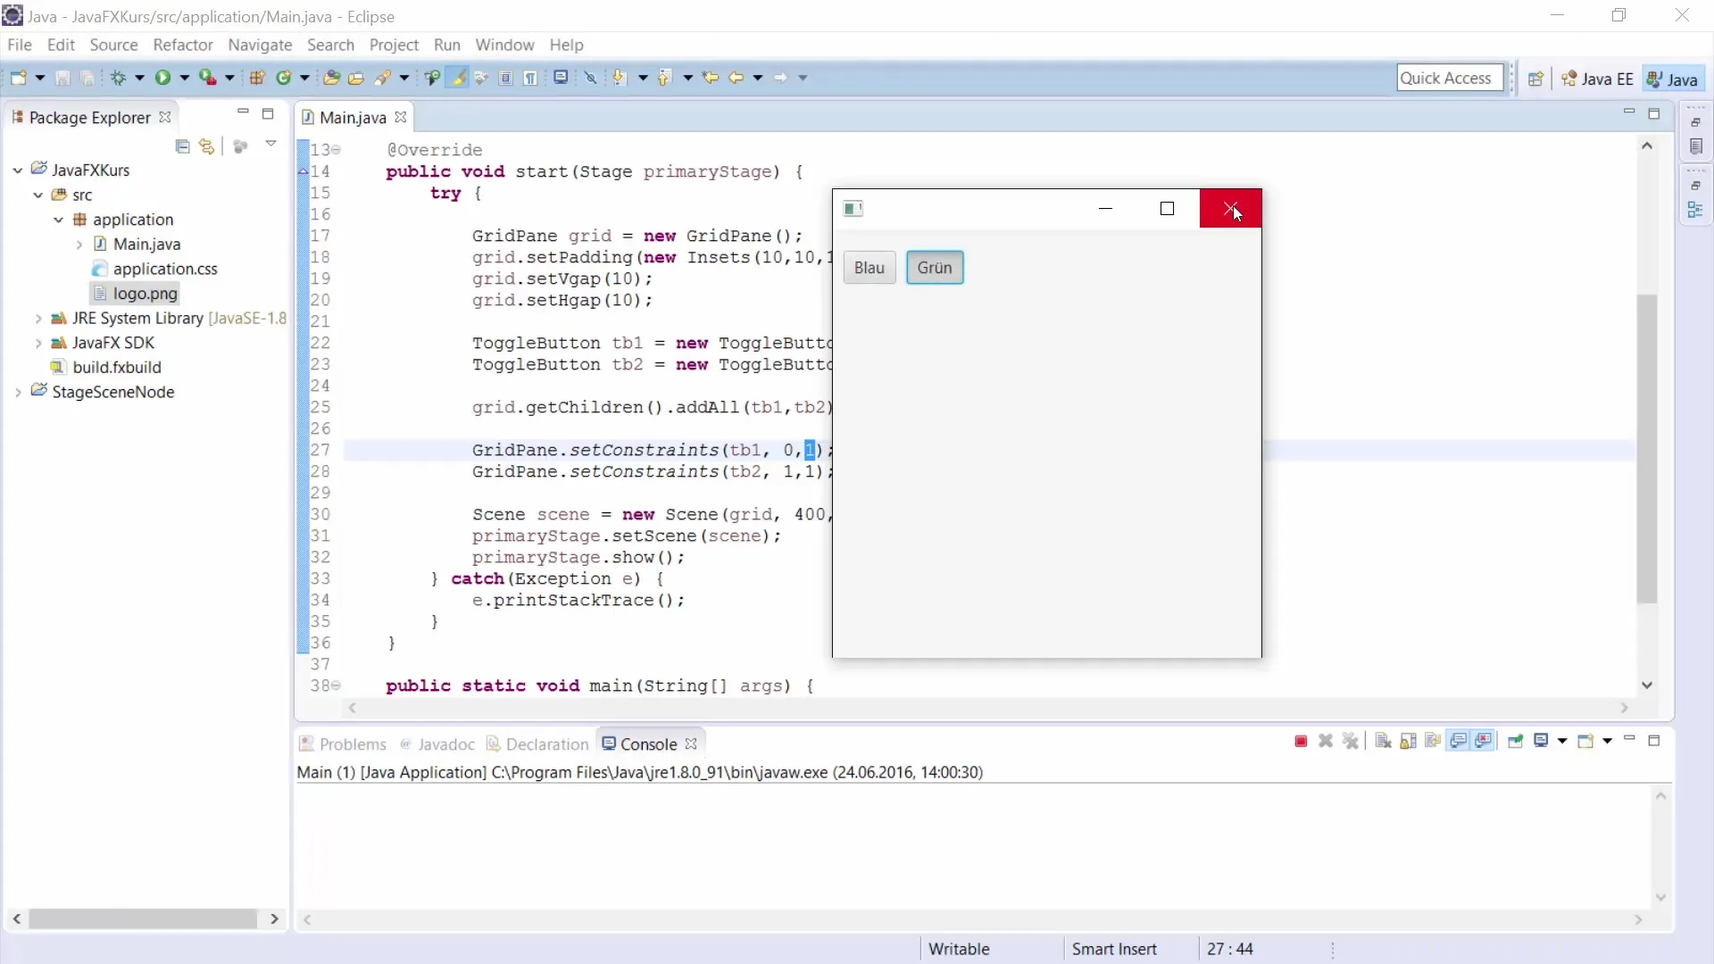This screenshot has height=964, width=1714.
Task: Go Back with yellow left arrow
Action: pyautogui.click(x=736, y=78)
